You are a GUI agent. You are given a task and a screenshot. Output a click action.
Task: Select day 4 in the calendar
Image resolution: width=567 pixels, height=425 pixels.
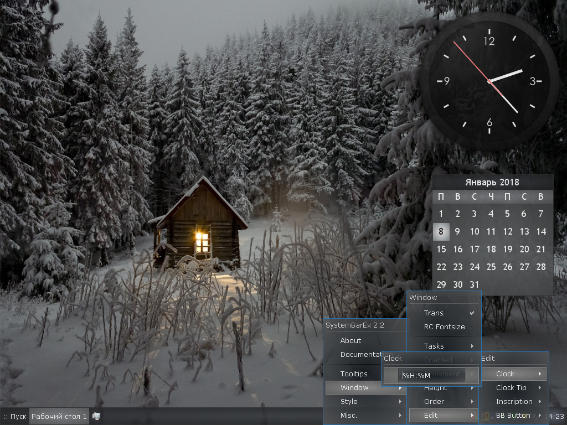coord(491,214)
